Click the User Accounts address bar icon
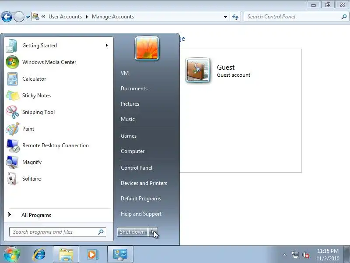 (x=36, y=17)
